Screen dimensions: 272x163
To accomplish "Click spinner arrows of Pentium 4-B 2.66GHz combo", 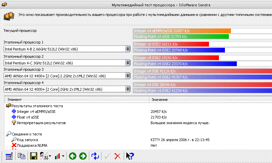I will coord(128,49).
